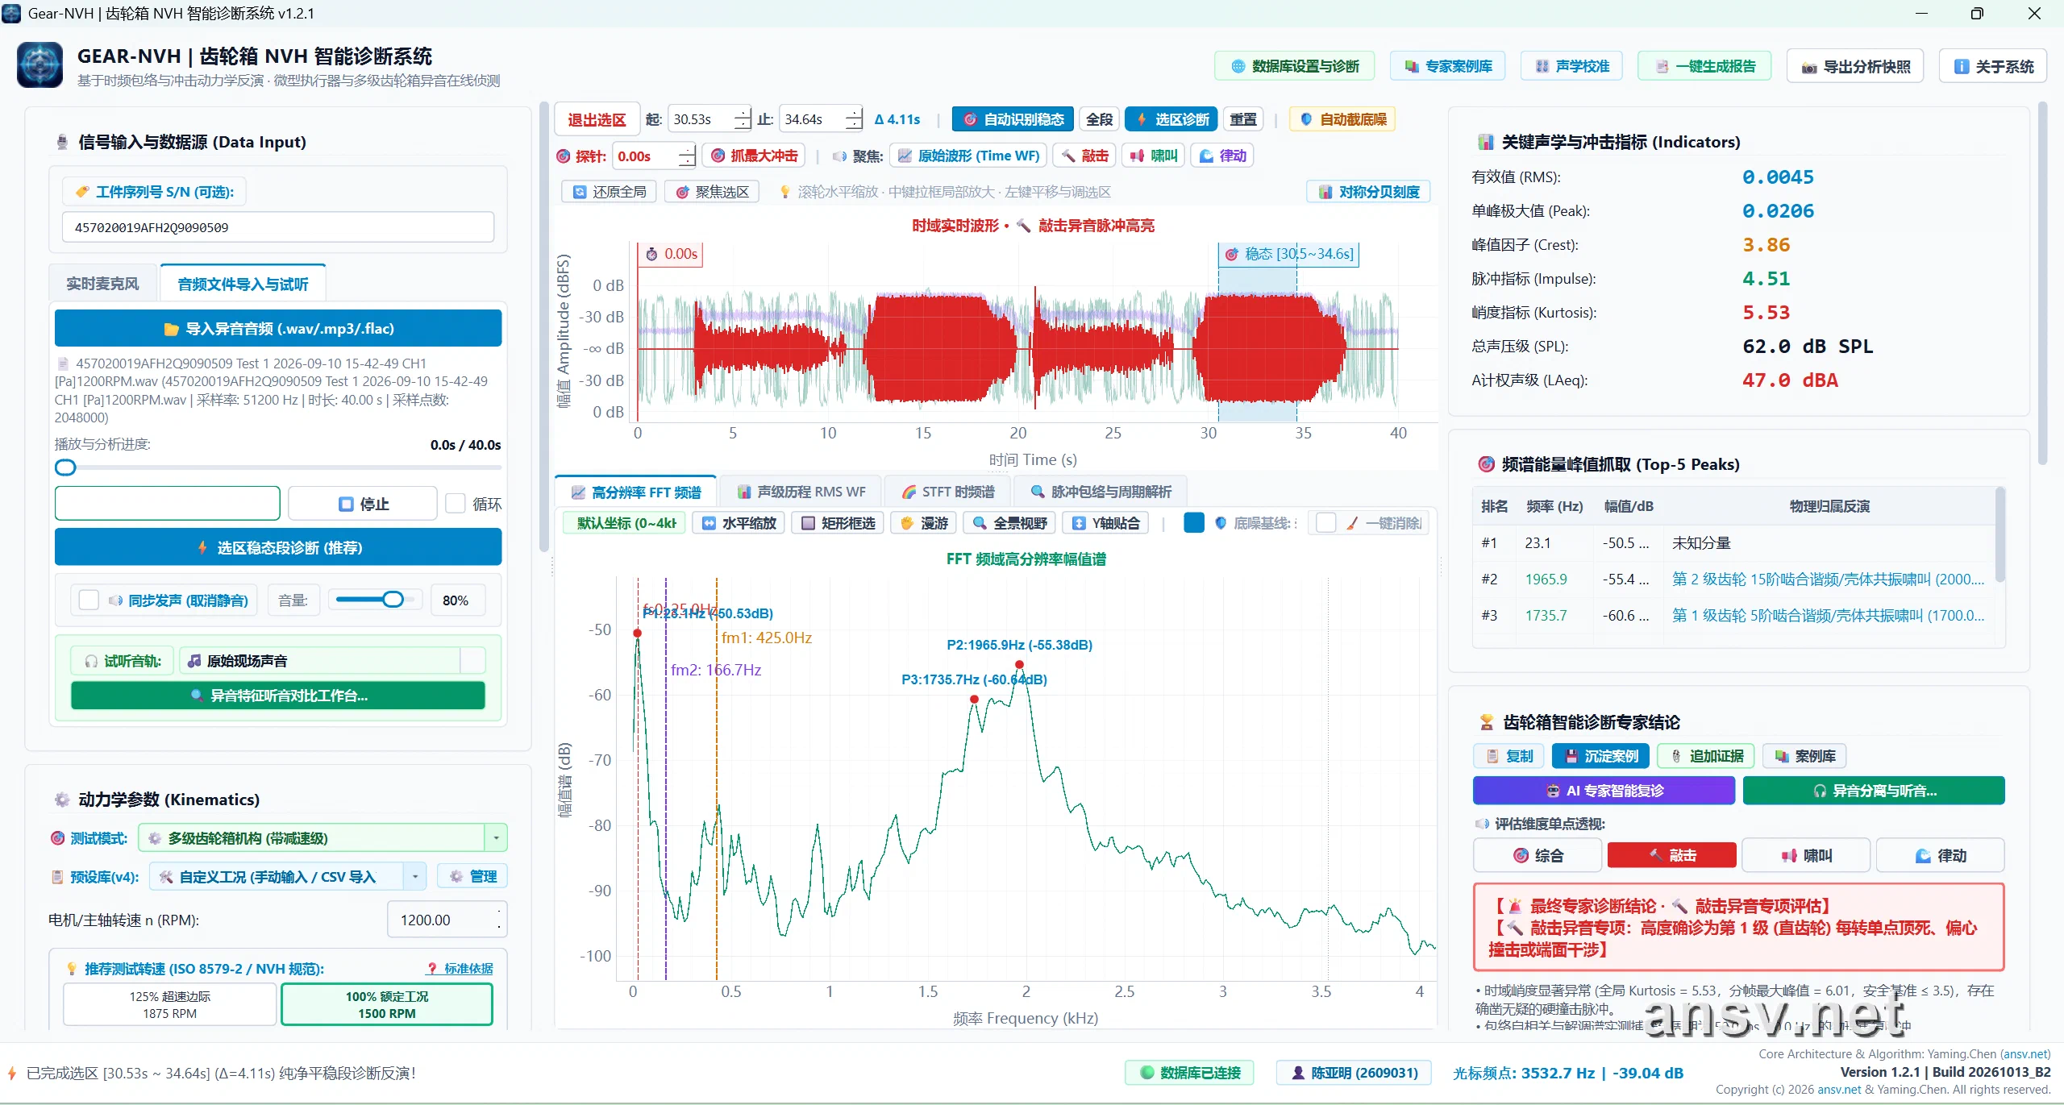Open the 异音特征听音对比工作台 listening workbench
The width and height of the screenshot is (2064, 1105).
tap(278, 696)
